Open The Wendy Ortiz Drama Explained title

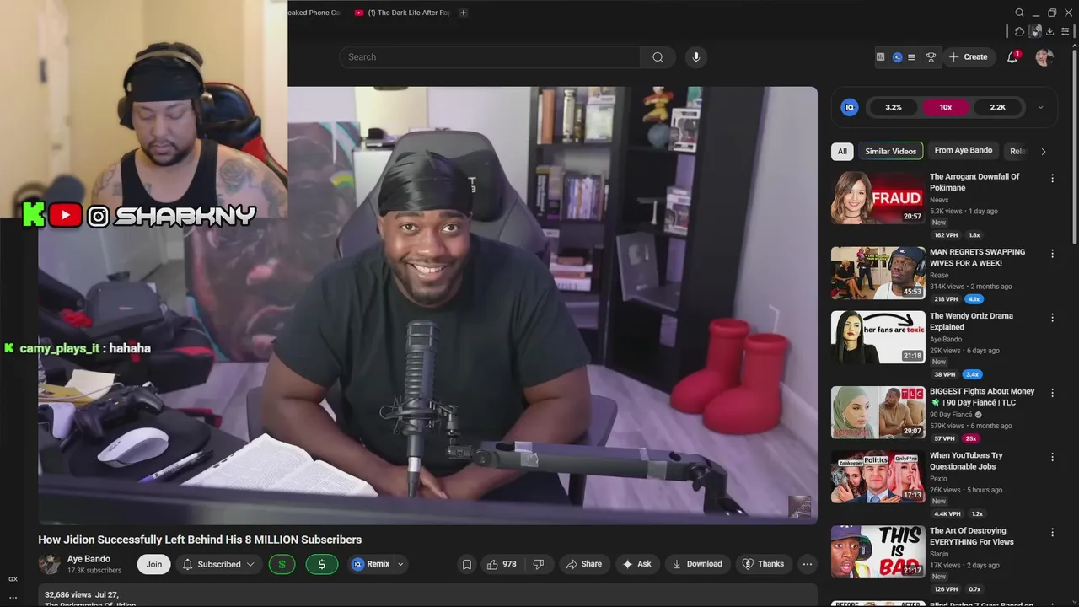point(971,321)
